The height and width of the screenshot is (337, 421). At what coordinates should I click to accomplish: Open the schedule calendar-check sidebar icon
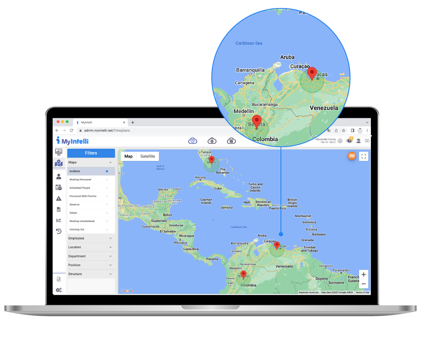[x=59, y=187]
